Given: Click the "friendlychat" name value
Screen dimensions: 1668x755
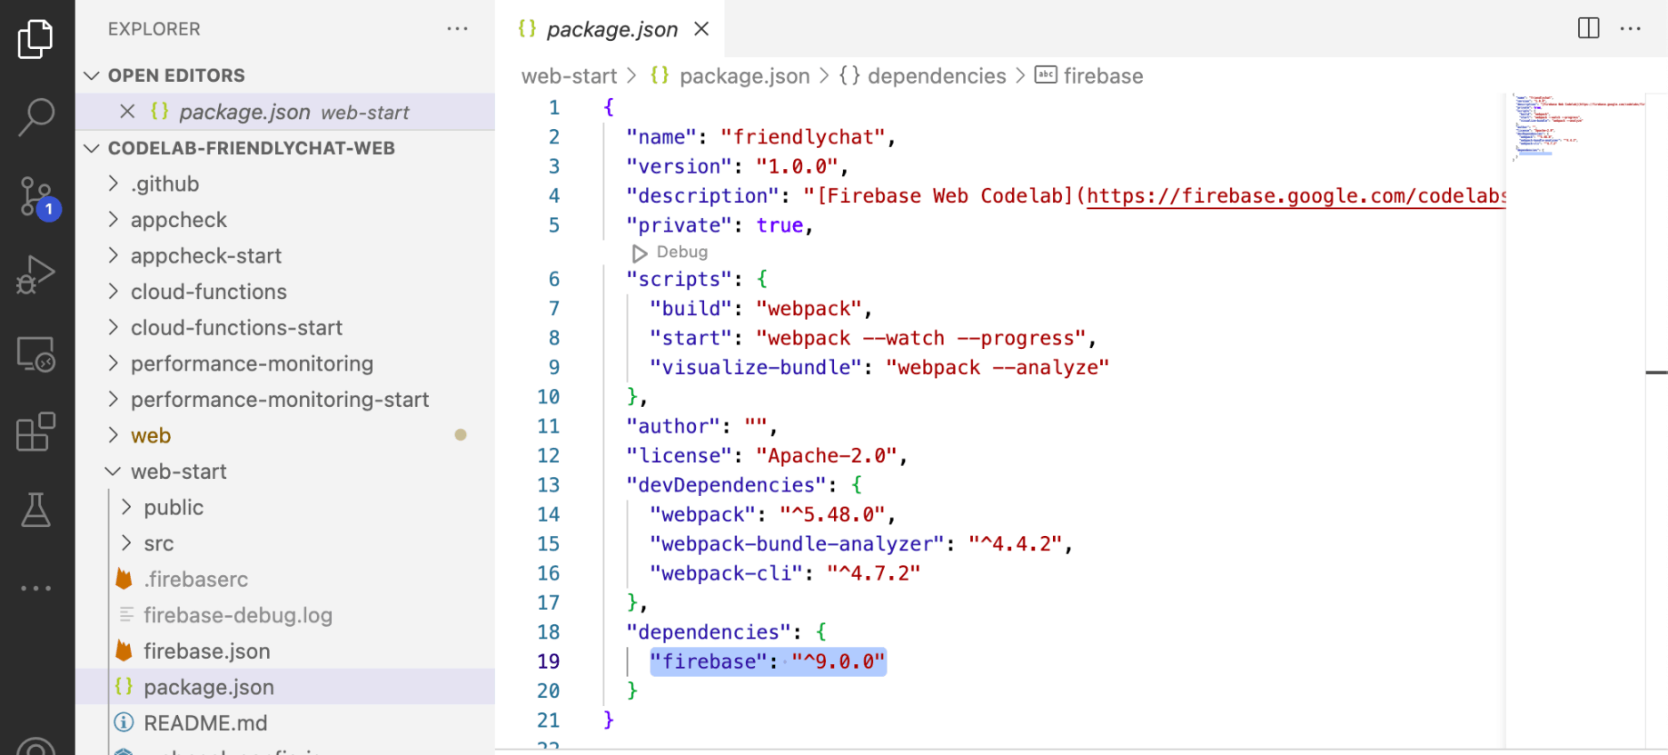Looking at the screenshot, I should click(802, 137).
